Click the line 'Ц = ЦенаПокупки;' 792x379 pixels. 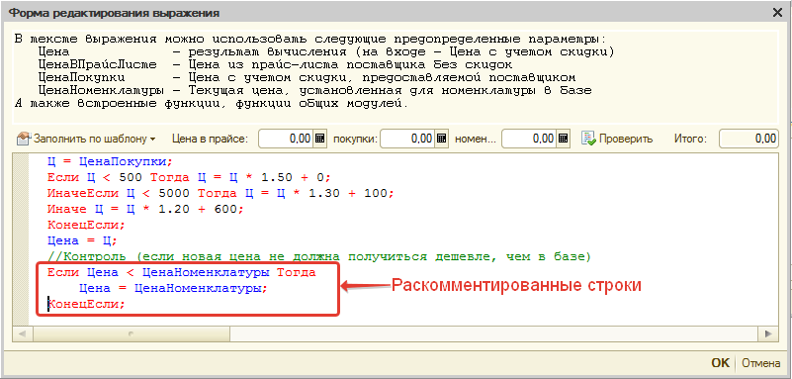(x=110, y=162)
